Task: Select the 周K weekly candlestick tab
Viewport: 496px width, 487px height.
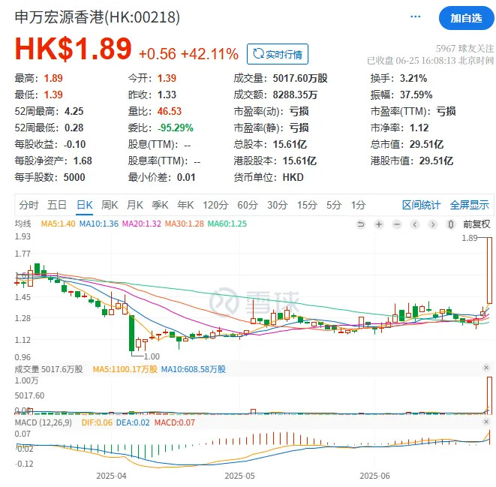Action: coord(110,205)
